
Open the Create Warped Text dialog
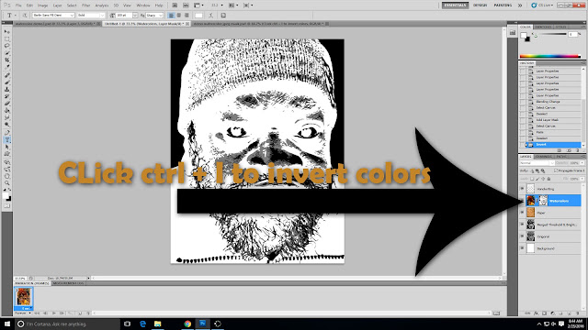coord(211,16)
